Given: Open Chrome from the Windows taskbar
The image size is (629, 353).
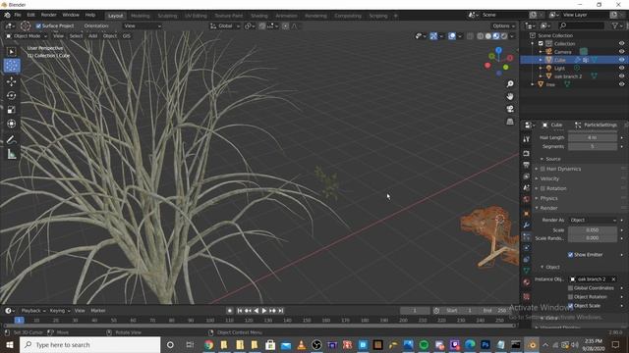Looking at the screenshot, I should coord(208,345).
